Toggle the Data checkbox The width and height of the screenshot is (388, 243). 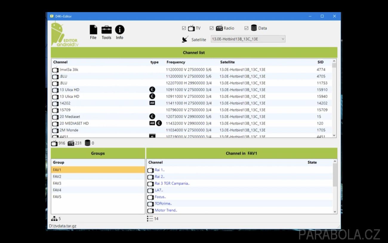click(247, 28)
